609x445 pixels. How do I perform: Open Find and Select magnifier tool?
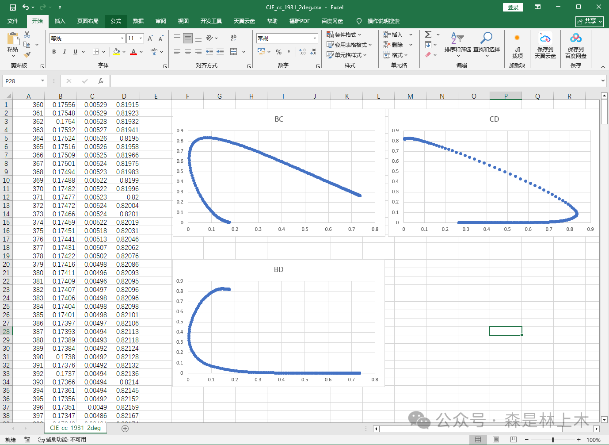[487, 44]
